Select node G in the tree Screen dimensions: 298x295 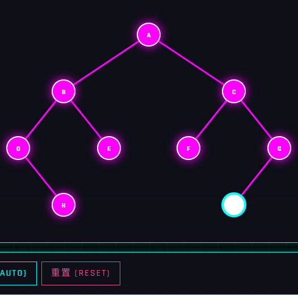coord(279,148)
